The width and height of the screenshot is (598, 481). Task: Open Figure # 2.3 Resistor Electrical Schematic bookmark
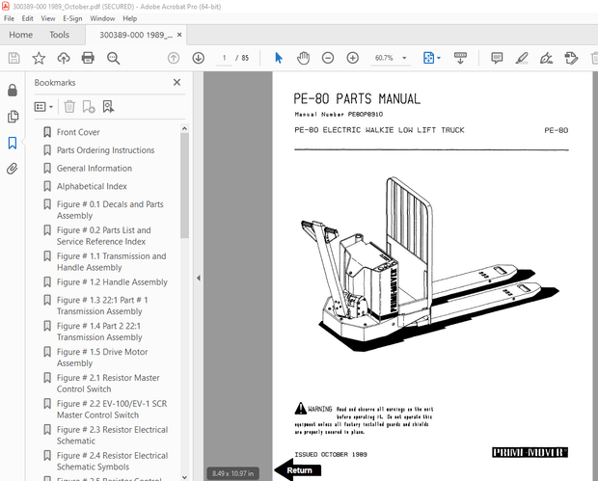(112, 436)
